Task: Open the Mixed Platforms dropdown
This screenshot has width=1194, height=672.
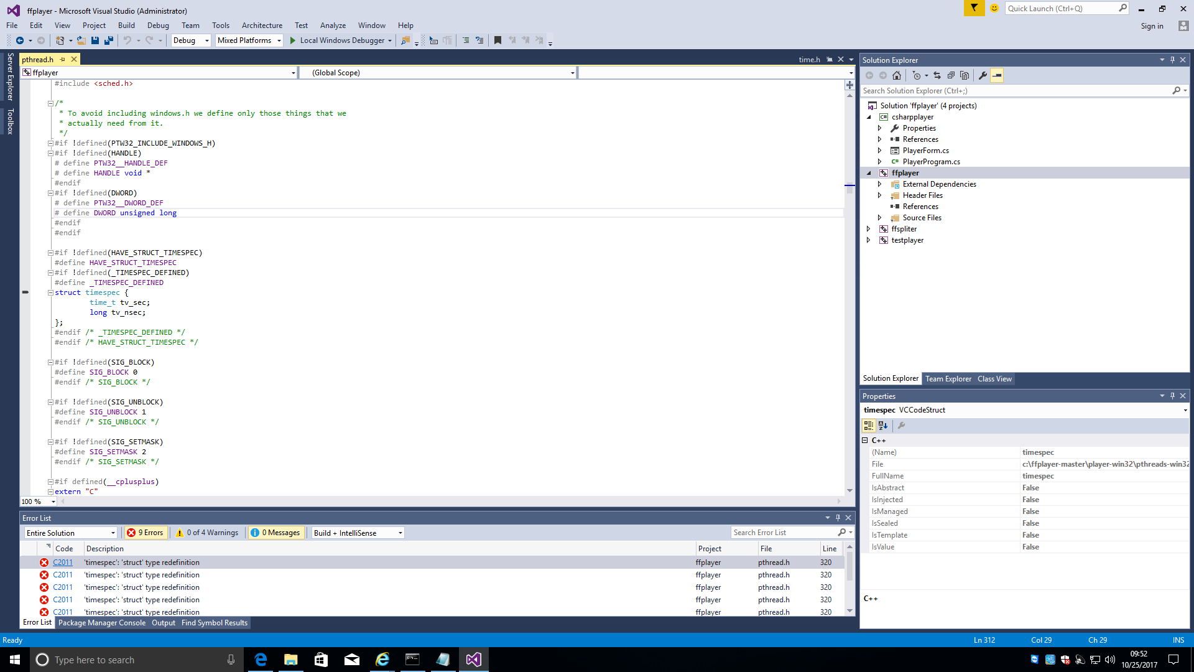Action: [249, 40]
